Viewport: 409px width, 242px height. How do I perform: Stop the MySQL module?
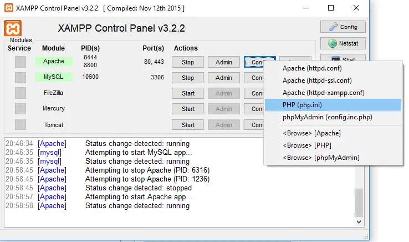[x=187, y=78]
